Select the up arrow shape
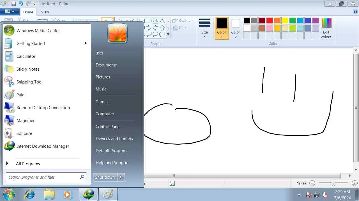Image resolution: width=359 pixels, height=201 pixels. point(162,28)
